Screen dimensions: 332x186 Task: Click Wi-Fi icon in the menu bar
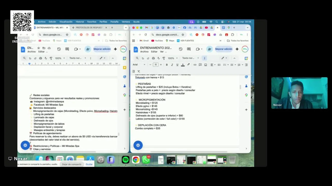coord(211,22)
